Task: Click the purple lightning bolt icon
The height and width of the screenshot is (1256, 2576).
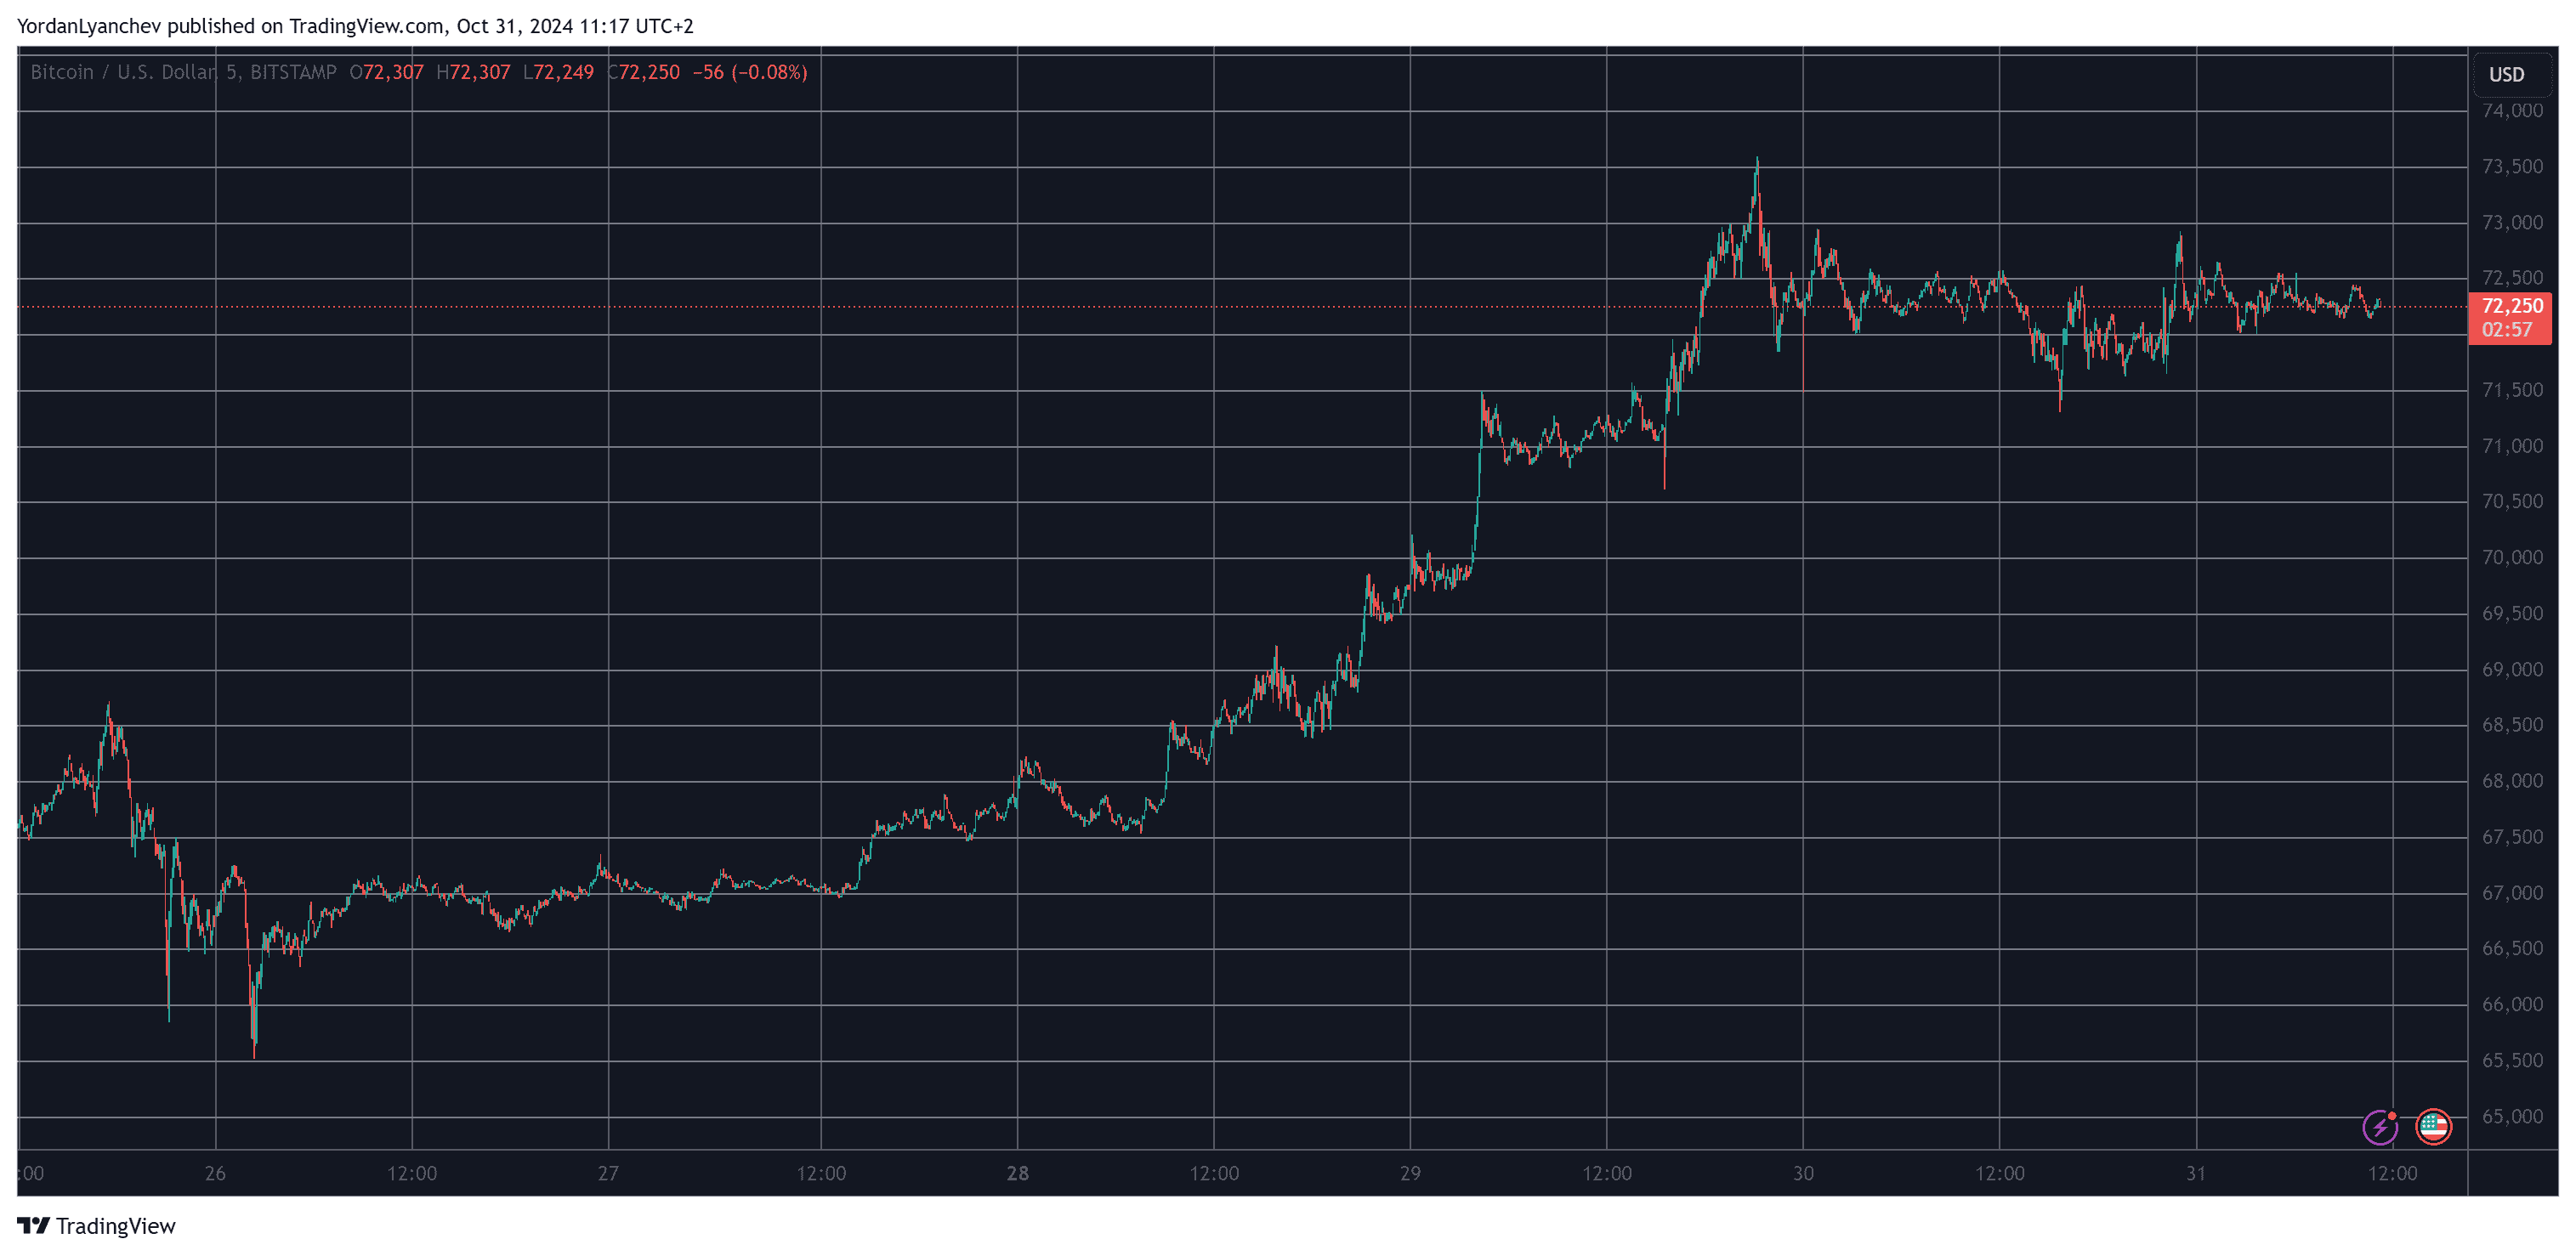Action: pos(2380,1127)
